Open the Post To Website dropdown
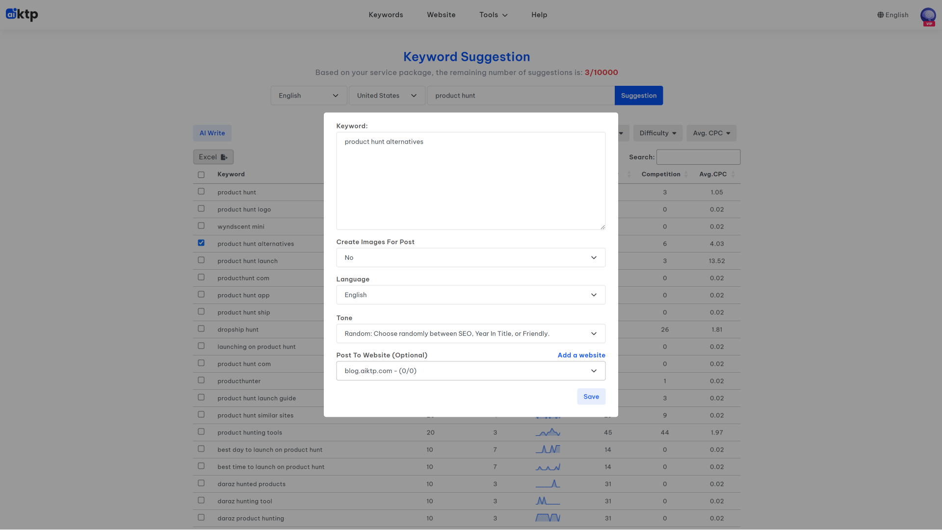 coord(471,371)
